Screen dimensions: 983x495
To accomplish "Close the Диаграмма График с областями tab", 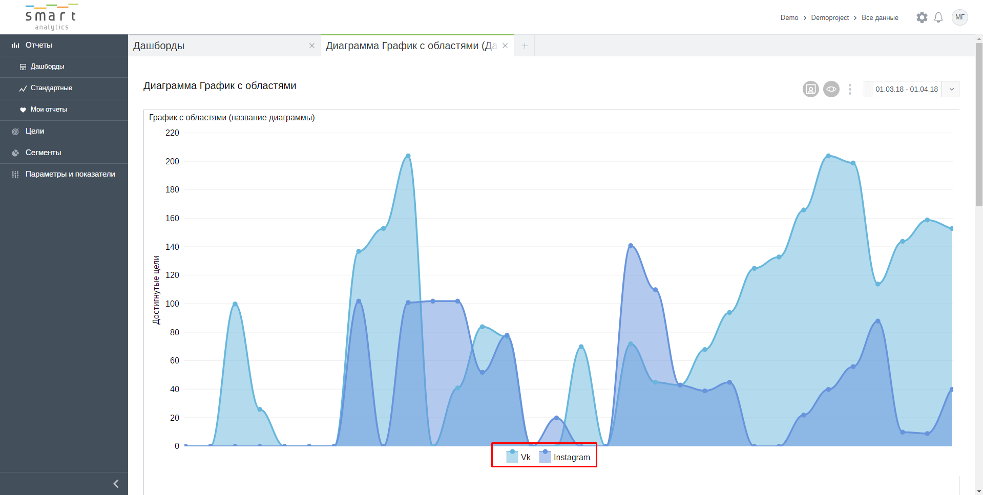I will [505, 46].
